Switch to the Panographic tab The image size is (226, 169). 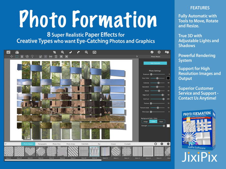(x=42, y=144)
